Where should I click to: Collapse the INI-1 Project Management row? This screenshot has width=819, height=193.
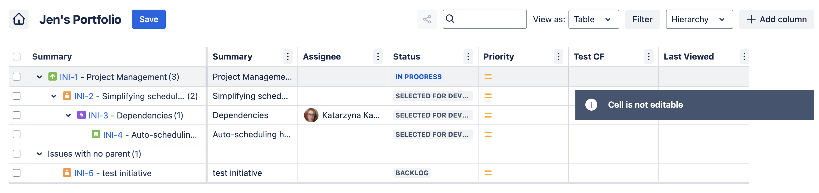39,77
